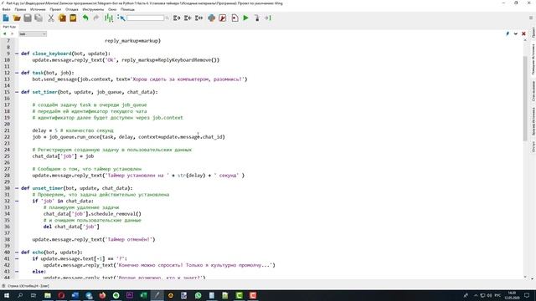Save the file with the floppy disk icon
This screenshot has height=301, width=536.
(x=28, y=18)
